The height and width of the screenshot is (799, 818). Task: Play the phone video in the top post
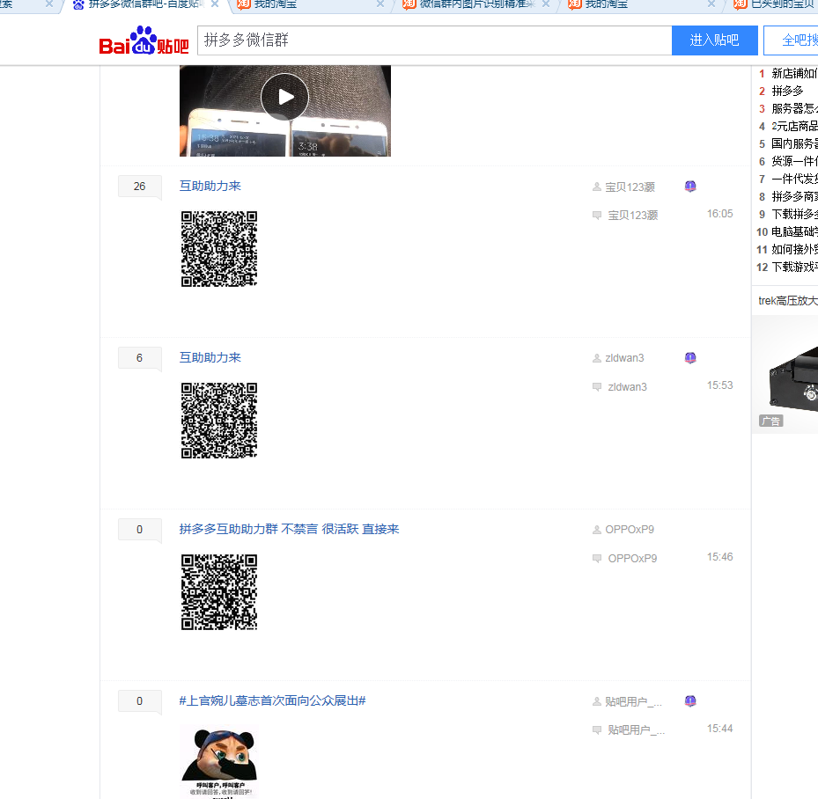click(x=284, y=97)
